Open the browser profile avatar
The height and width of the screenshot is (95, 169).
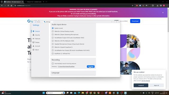point(164,6)
